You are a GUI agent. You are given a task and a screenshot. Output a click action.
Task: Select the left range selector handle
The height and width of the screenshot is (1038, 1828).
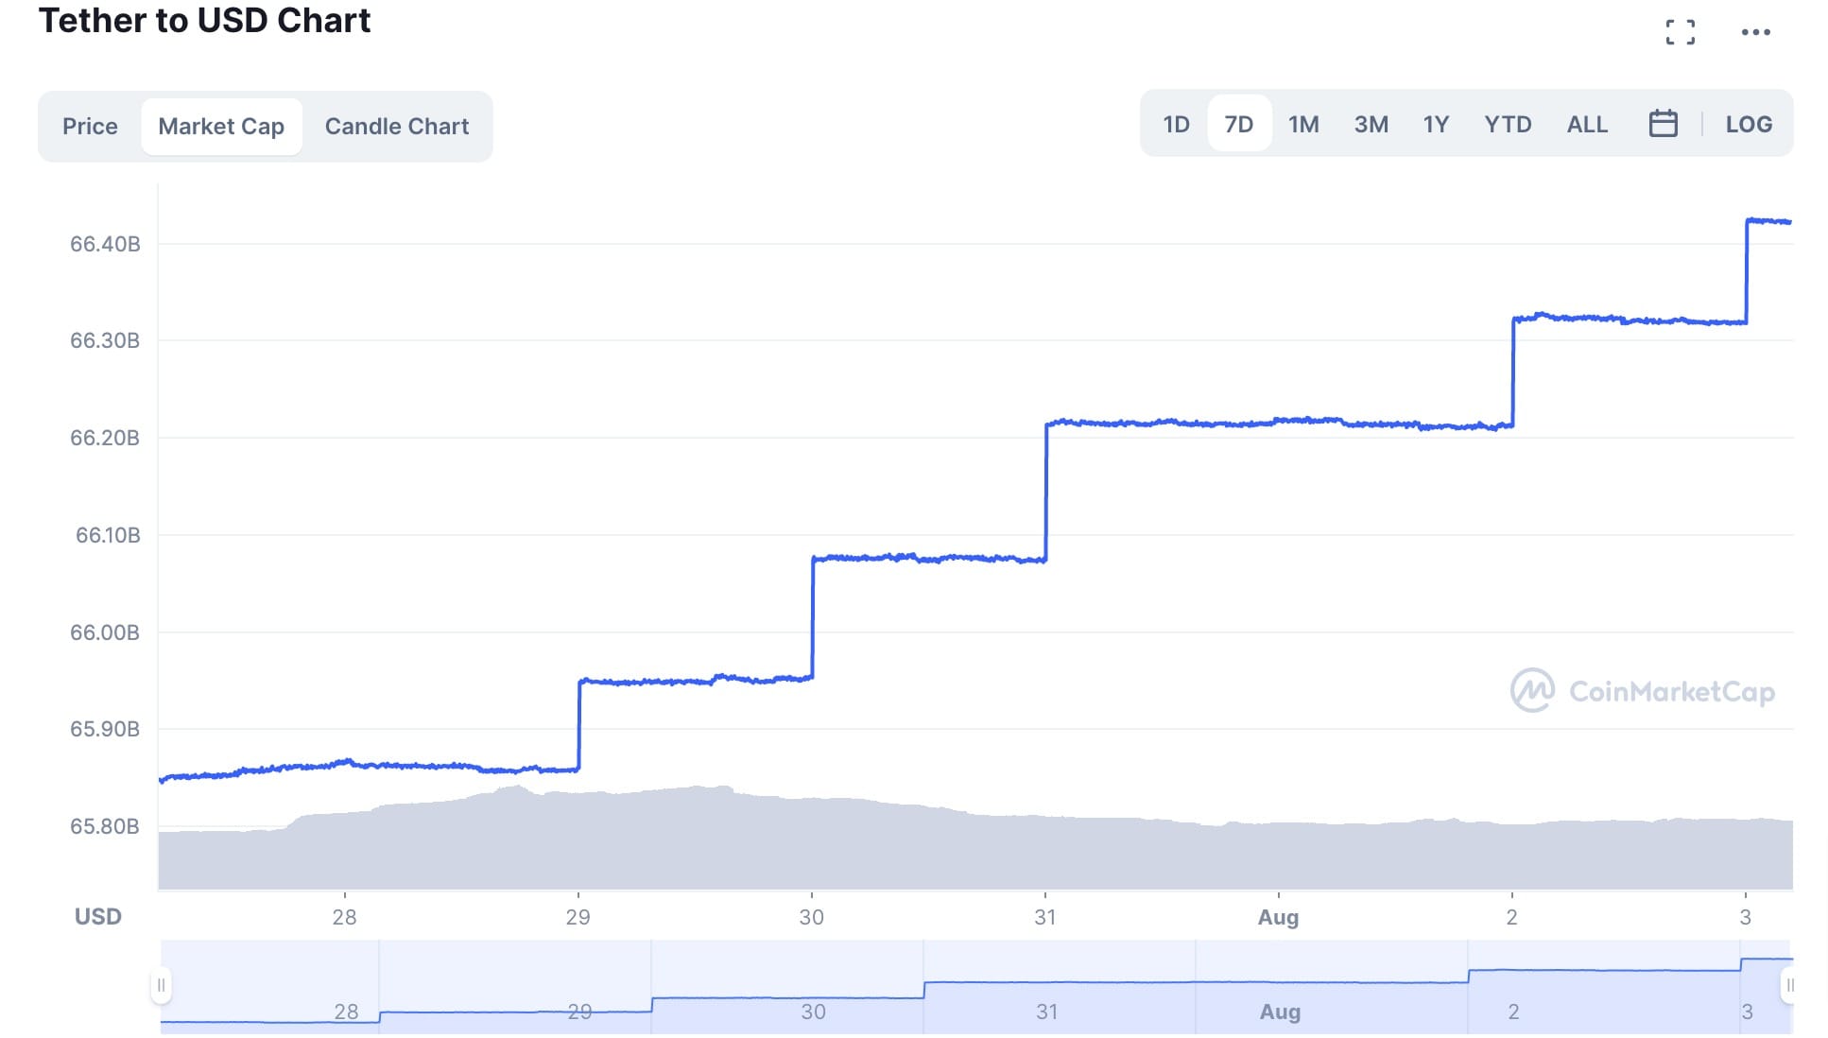[x=163, y=984]
